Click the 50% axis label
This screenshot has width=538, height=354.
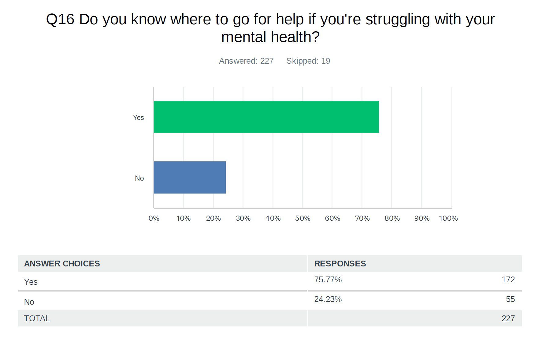[302, 218]
